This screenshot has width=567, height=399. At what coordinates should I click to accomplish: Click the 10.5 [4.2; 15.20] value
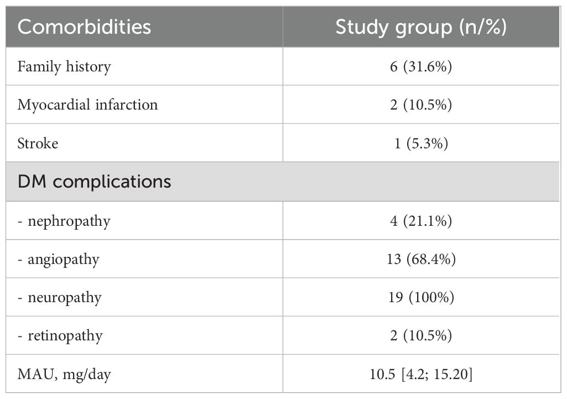(421, 375)
